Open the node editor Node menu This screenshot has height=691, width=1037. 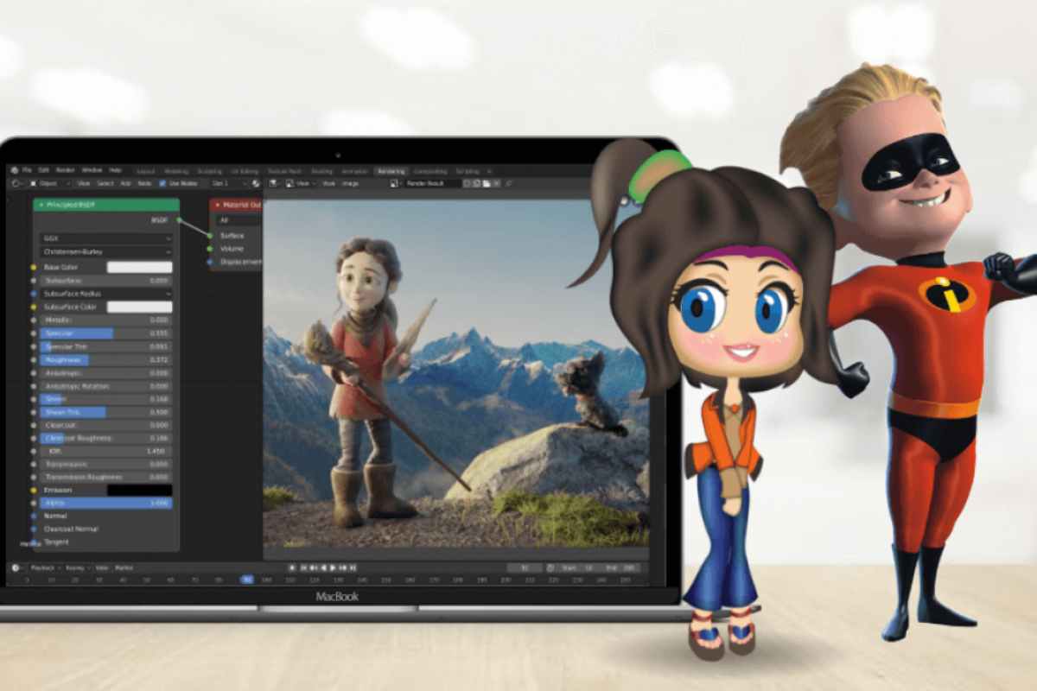tap(144, 183)
